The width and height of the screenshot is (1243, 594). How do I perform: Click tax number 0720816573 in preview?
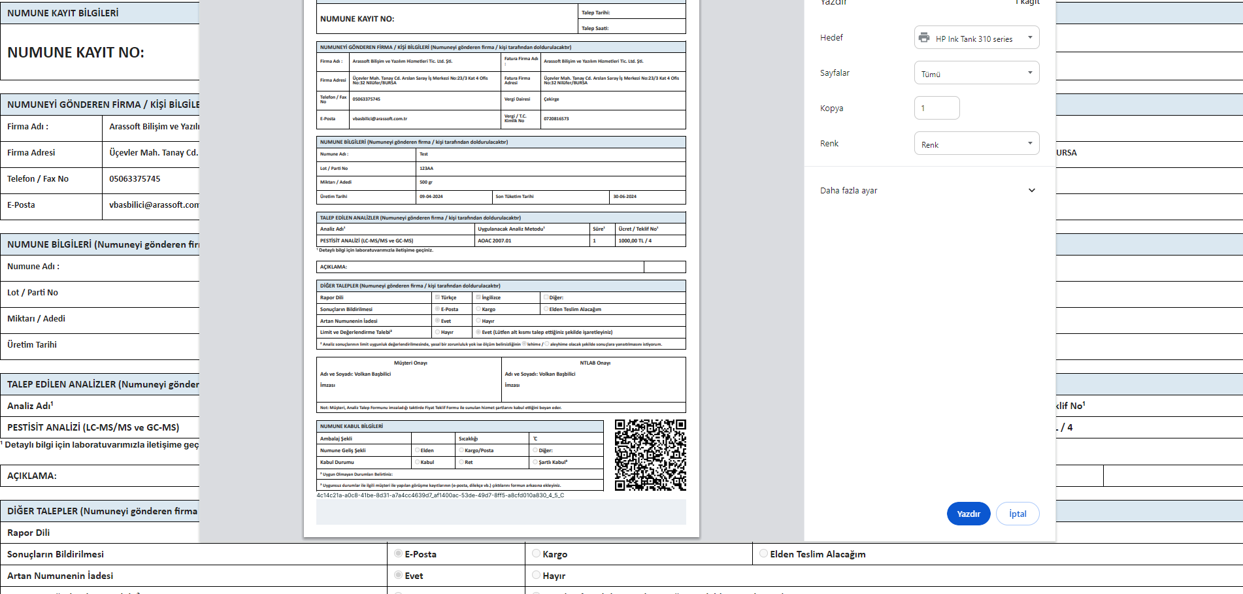(556, 119)
